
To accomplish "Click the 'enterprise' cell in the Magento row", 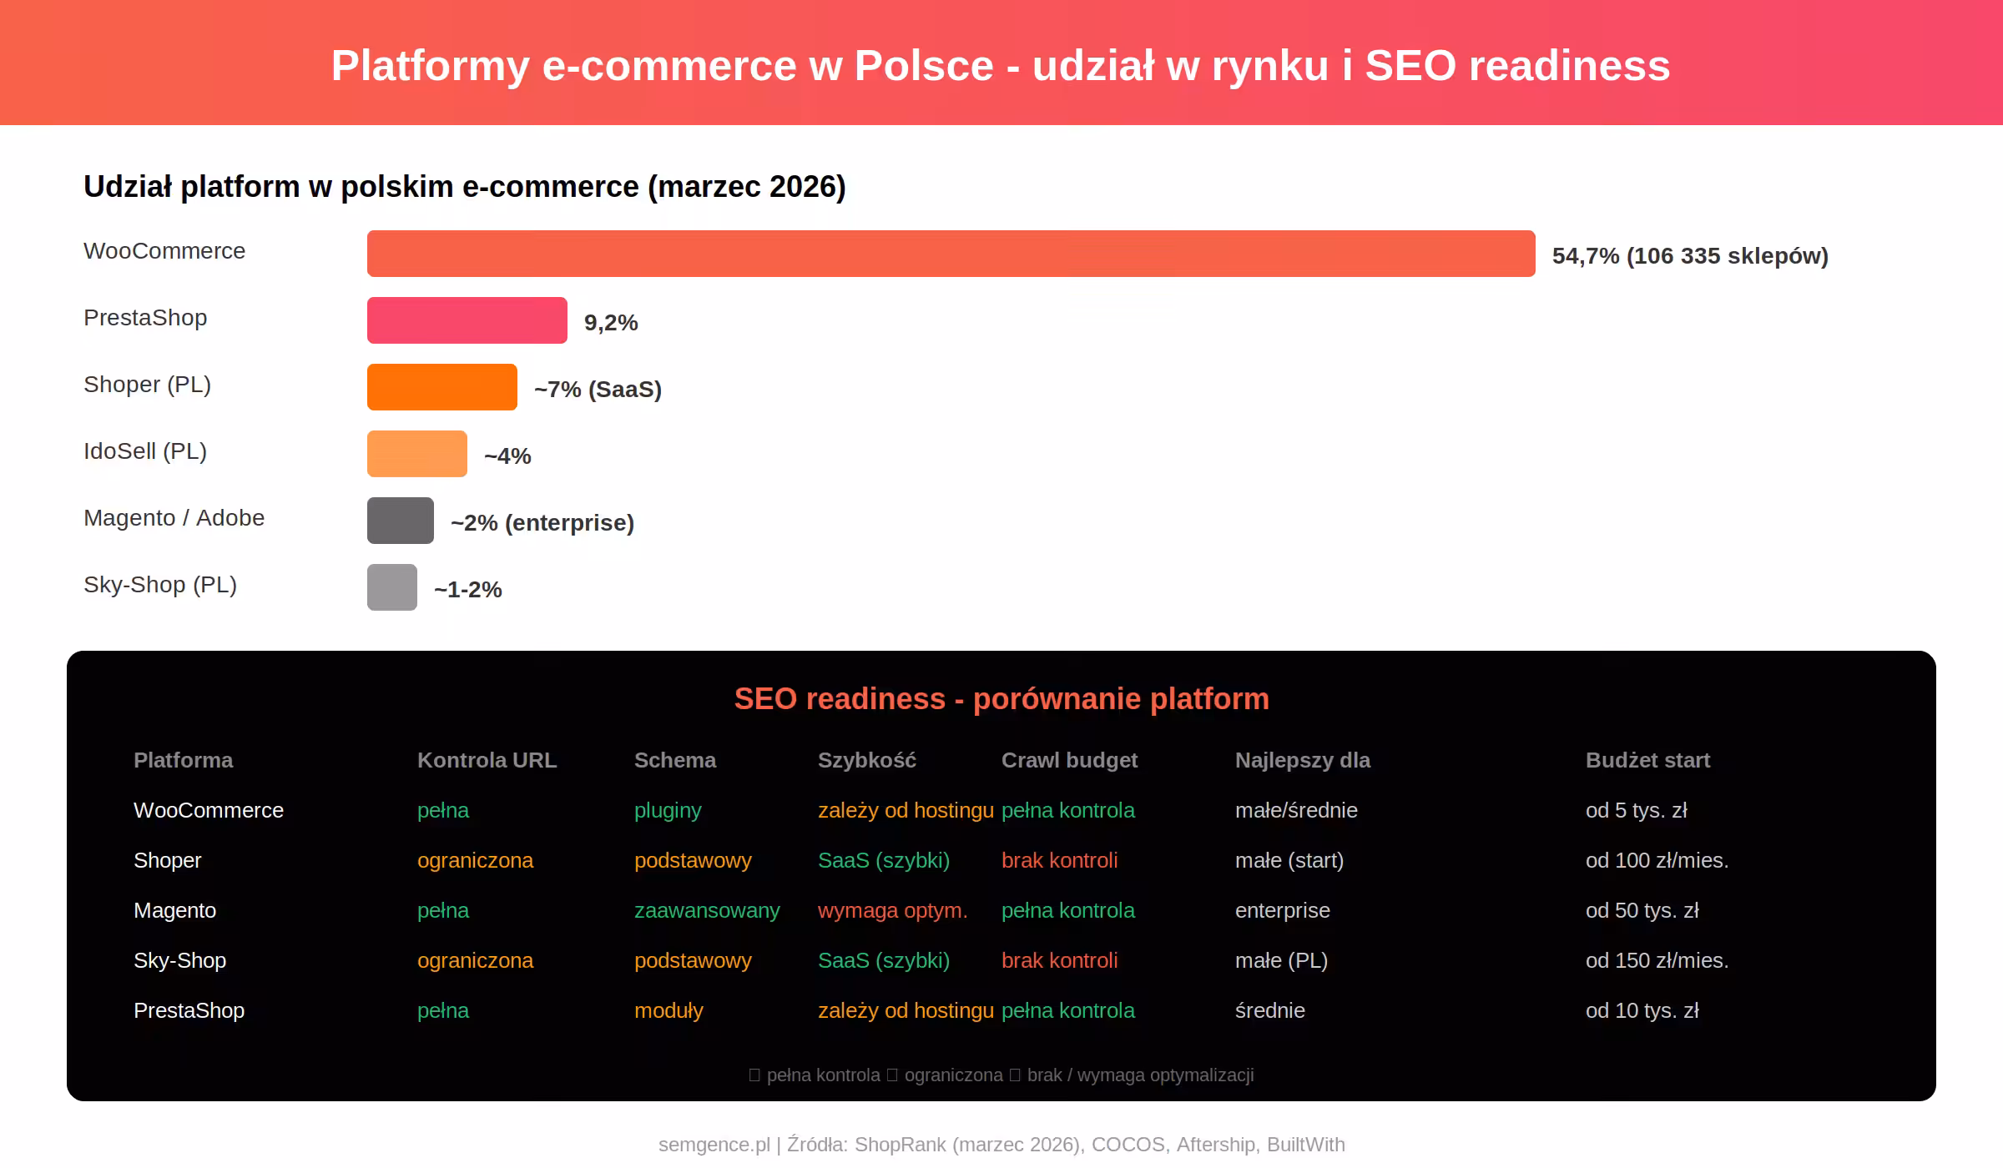I will [x=1283, y=911].
